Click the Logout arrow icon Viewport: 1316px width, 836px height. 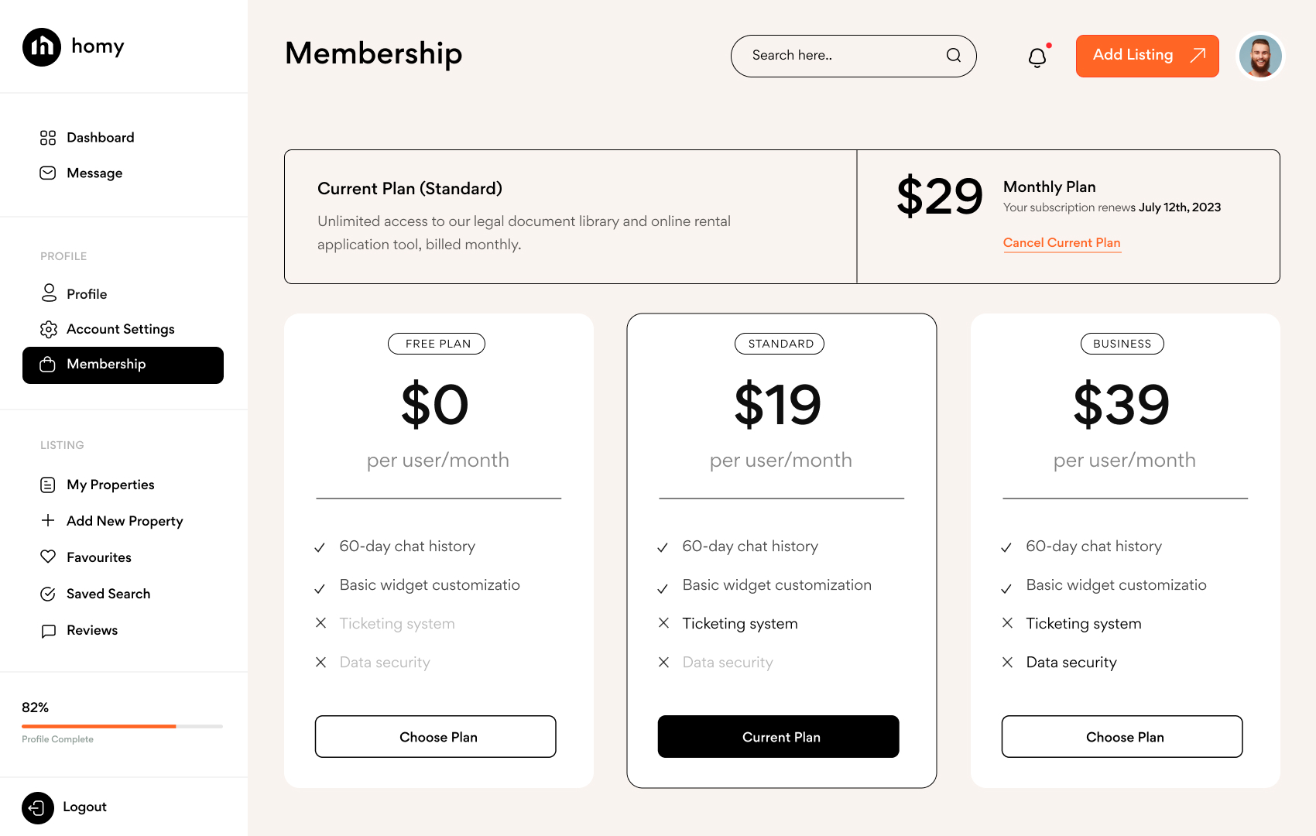coord(38,808)
